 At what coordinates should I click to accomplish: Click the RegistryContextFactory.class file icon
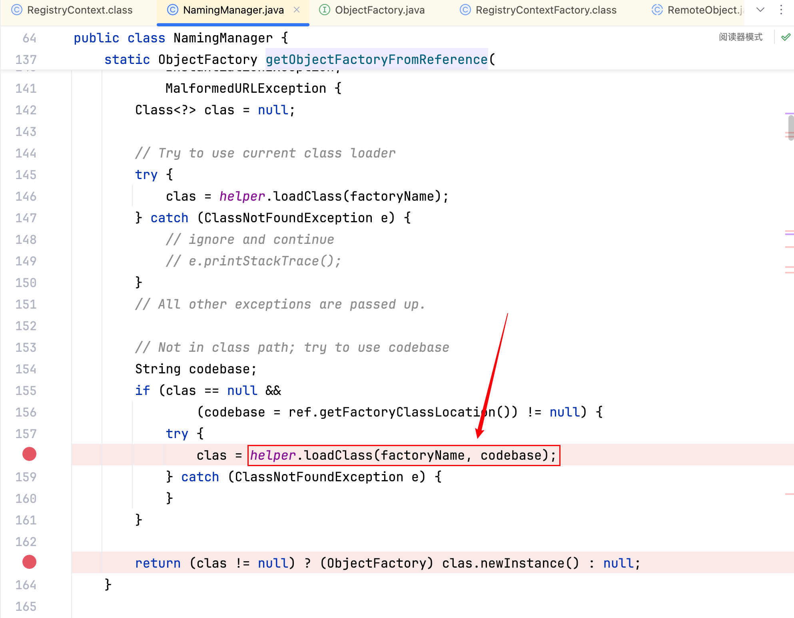tap(465, 10)
